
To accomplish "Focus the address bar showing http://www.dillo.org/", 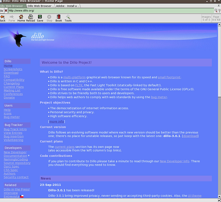I will coord(111,11).
